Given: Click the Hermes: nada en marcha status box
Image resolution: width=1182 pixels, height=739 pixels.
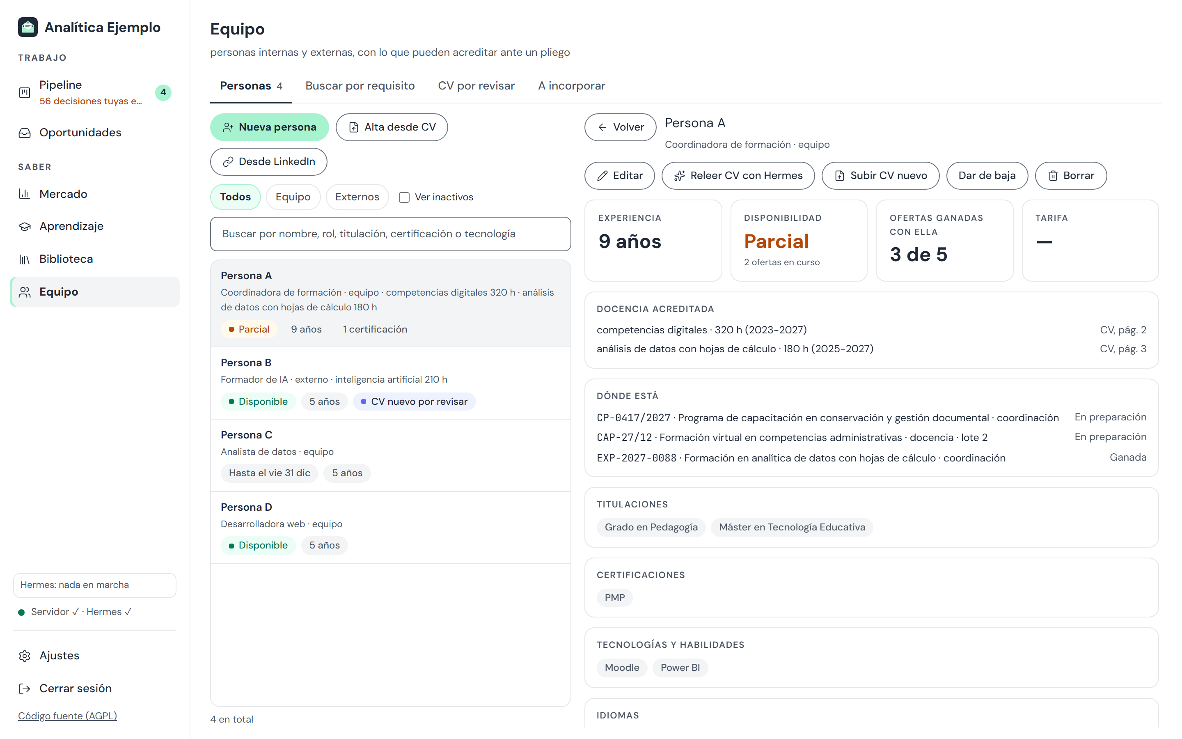Looking at the screenshot, I should pos(95,585).
